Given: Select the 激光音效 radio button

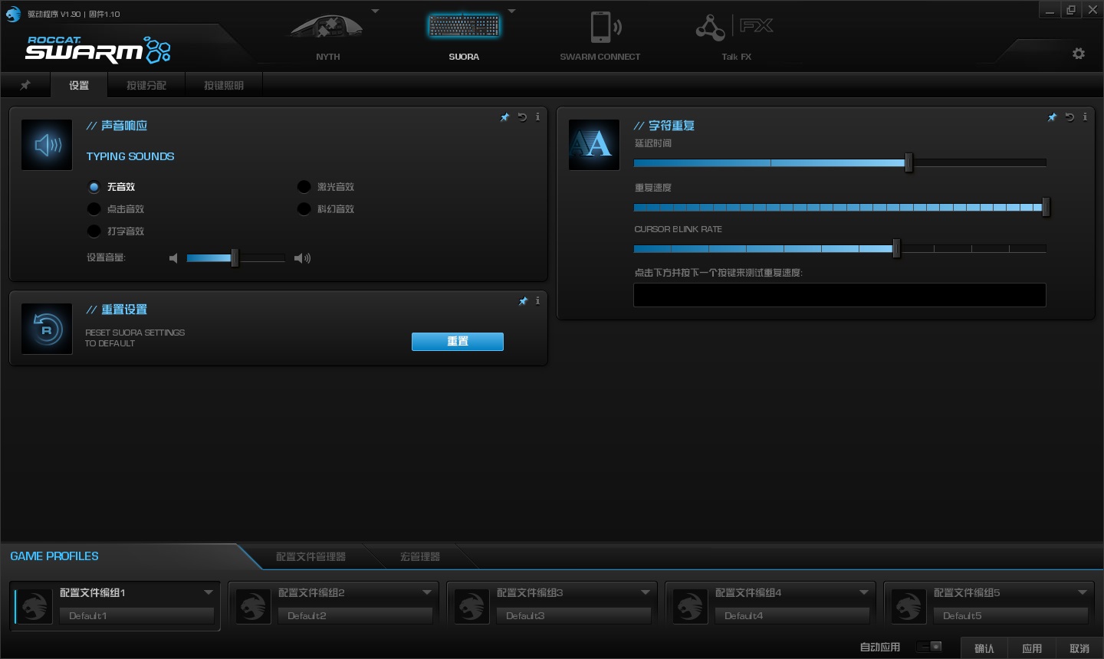Looking at the screenshot, I should 304,187.
